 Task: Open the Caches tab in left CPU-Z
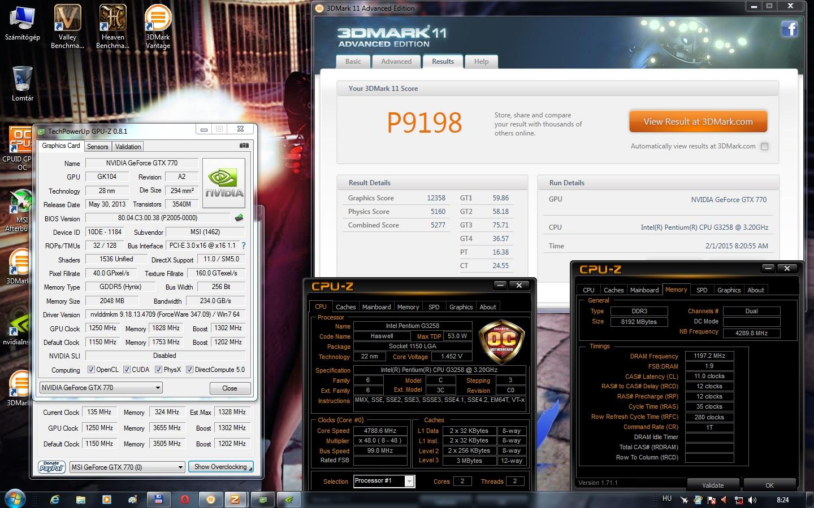point(346,307)
